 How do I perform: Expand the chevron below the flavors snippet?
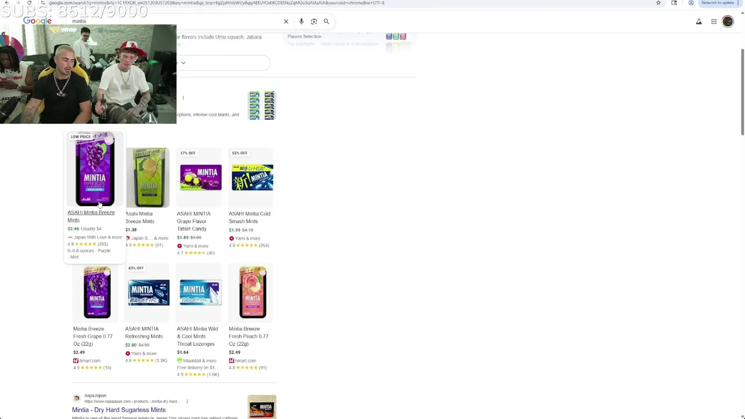pyautogui.click(x=183, y=63)
